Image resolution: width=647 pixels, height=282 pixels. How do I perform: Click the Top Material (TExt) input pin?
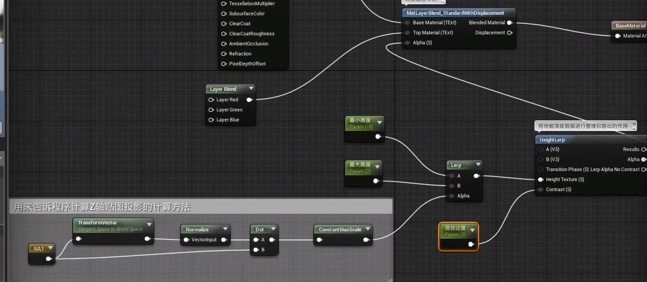pyautogui.click(x=407, y=33)
